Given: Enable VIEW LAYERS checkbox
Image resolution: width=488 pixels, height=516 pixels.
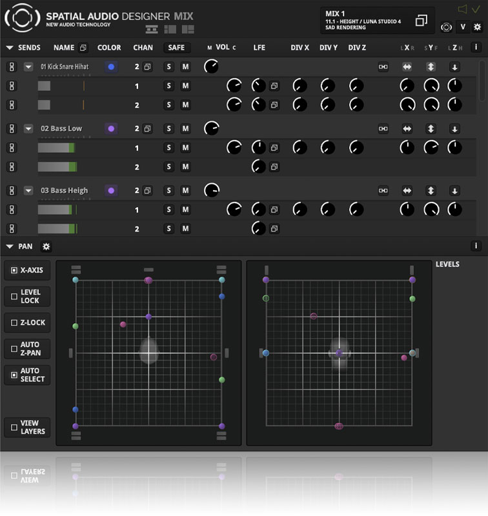Looking at the screenshot, I should click(14, 428).
